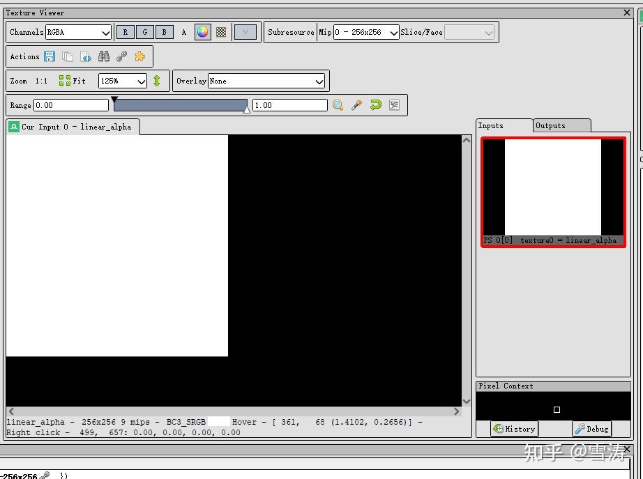
Task: Click the auto-fit magic wand icon
Action: click(357, 104)
